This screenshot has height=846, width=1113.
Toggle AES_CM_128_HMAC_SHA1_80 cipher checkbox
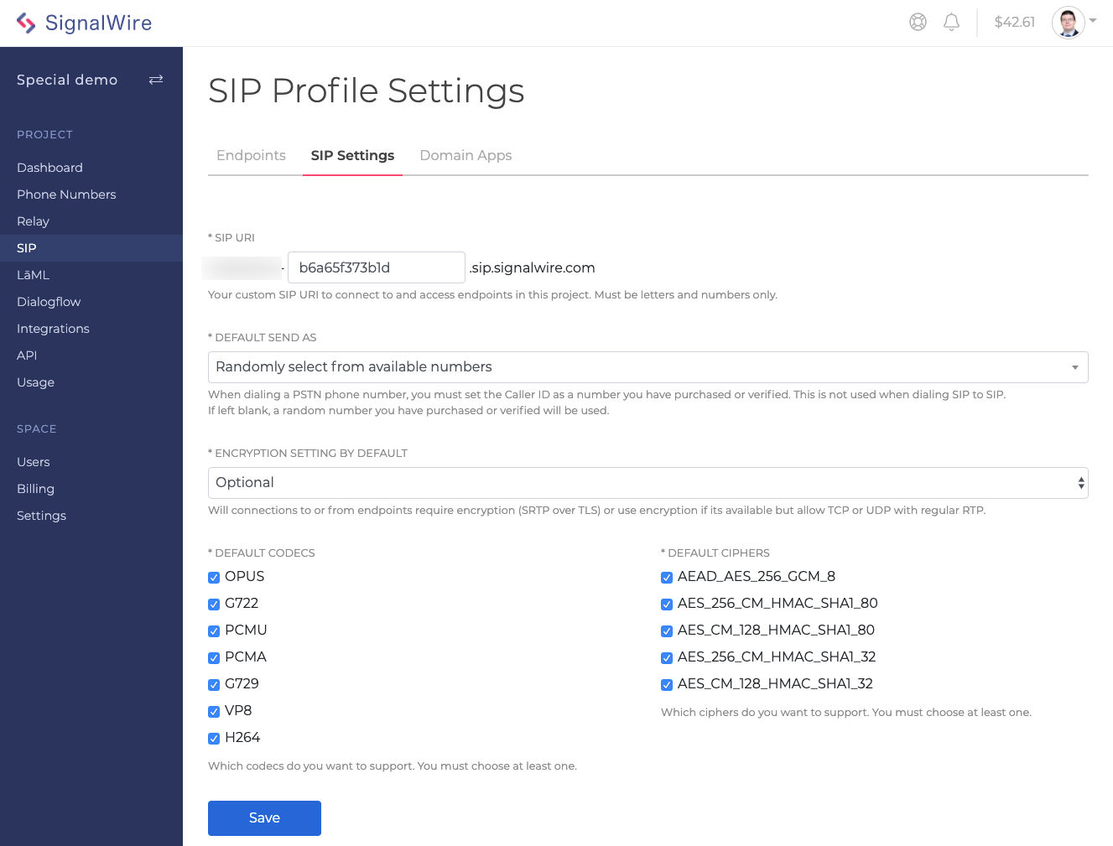(667, 631)
